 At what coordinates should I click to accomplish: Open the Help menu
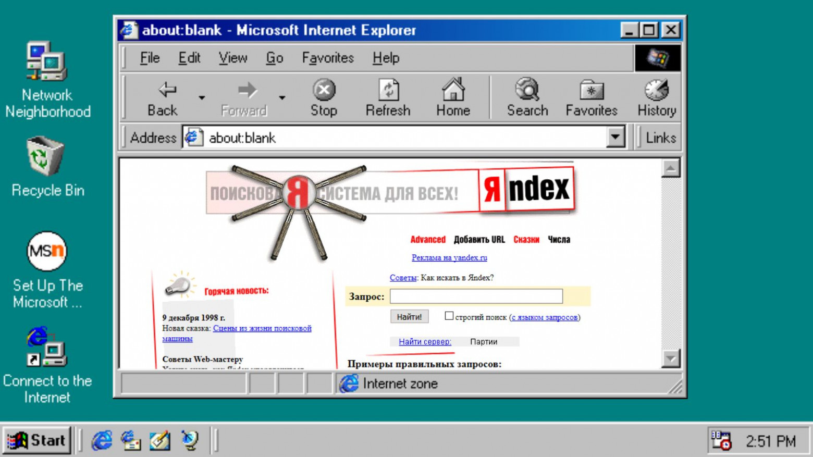(386, 58)
